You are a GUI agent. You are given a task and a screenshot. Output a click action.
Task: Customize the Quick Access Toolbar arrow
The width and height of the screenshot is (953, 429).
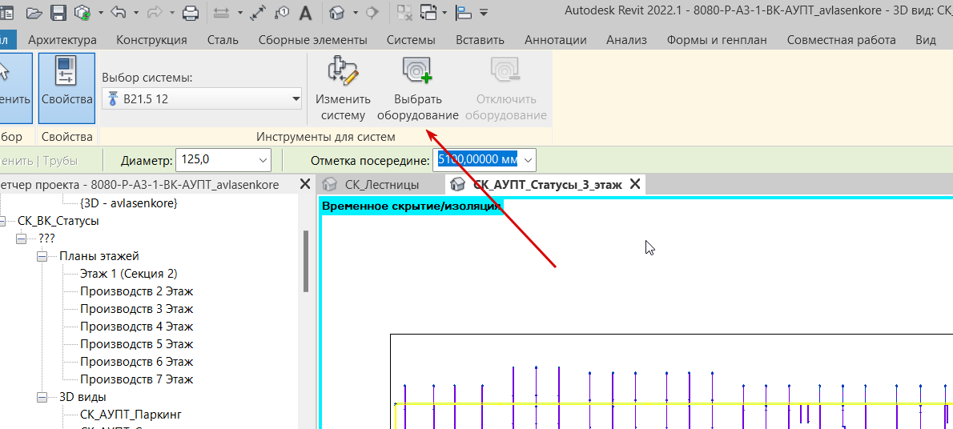point(484,11)
